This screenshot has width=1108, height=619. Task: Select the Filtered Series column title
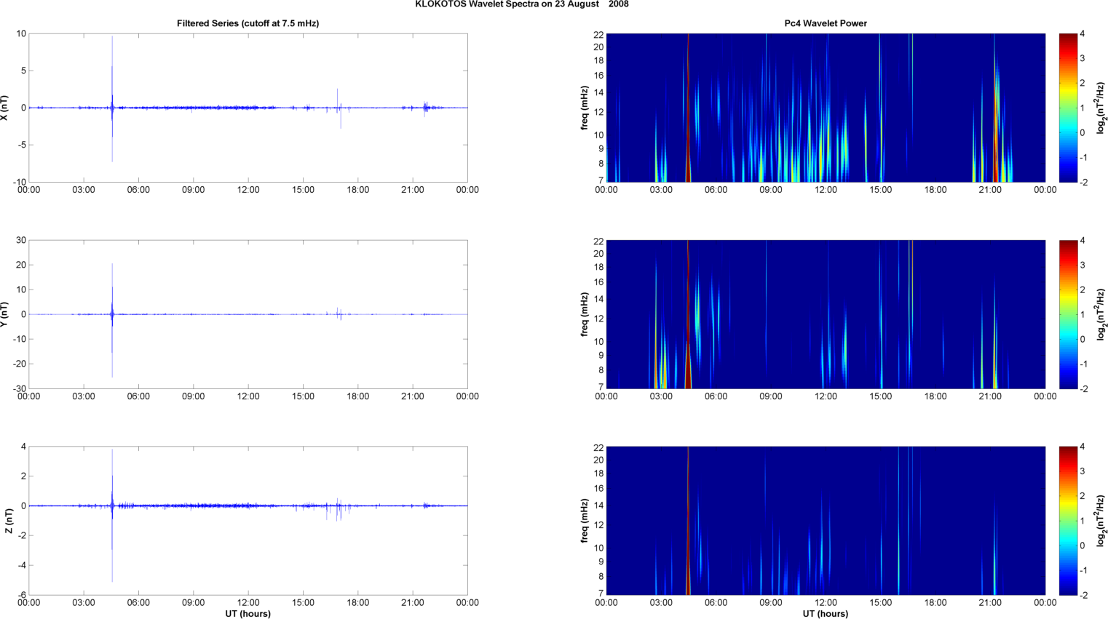pyautogui.click(x=248, y=23)
